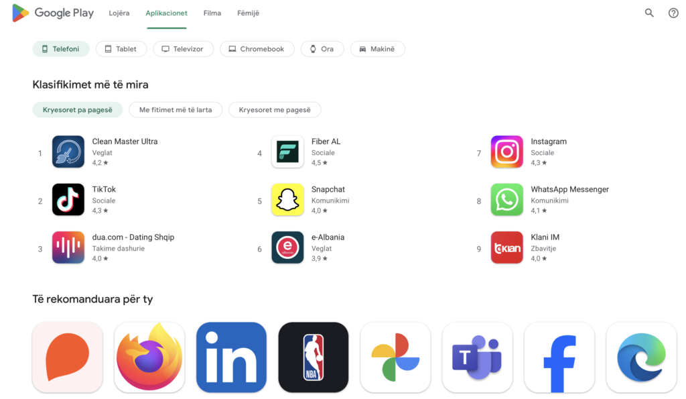Enable the Chromebook device filter
The height and width of the screenshot is (399, 686).
(x=257, y=49)
